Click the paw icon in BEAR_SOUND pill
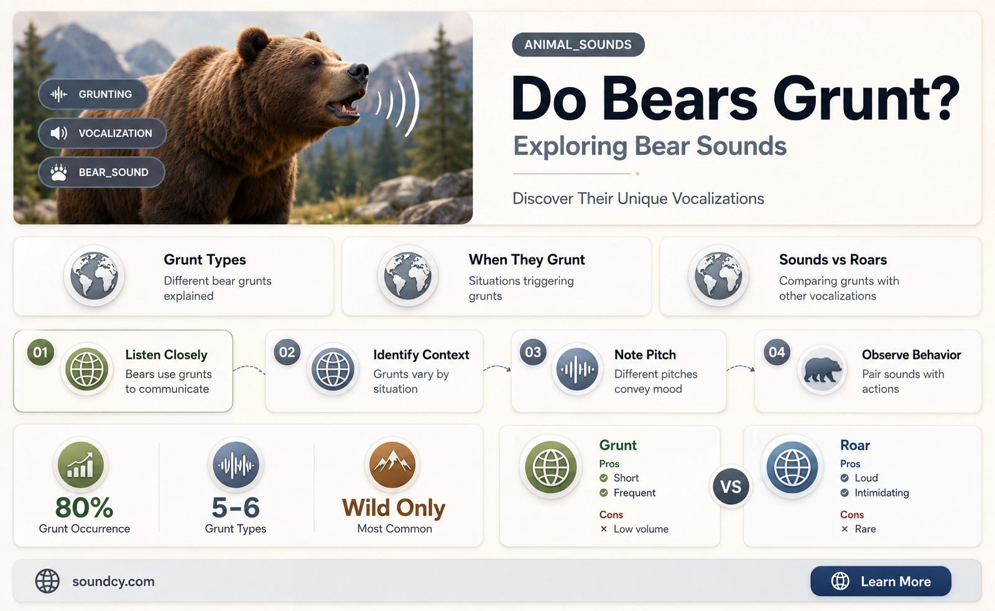 pyautogui.click(x=59, y=172)
